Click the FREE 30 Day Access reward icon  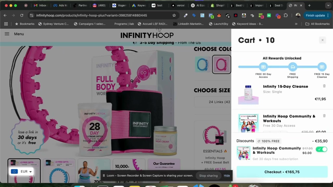pos(263,67)
